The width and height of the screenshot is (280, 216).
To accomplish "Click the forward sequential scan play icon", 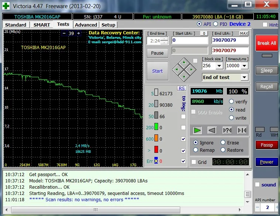I will [x=198, y=130].
